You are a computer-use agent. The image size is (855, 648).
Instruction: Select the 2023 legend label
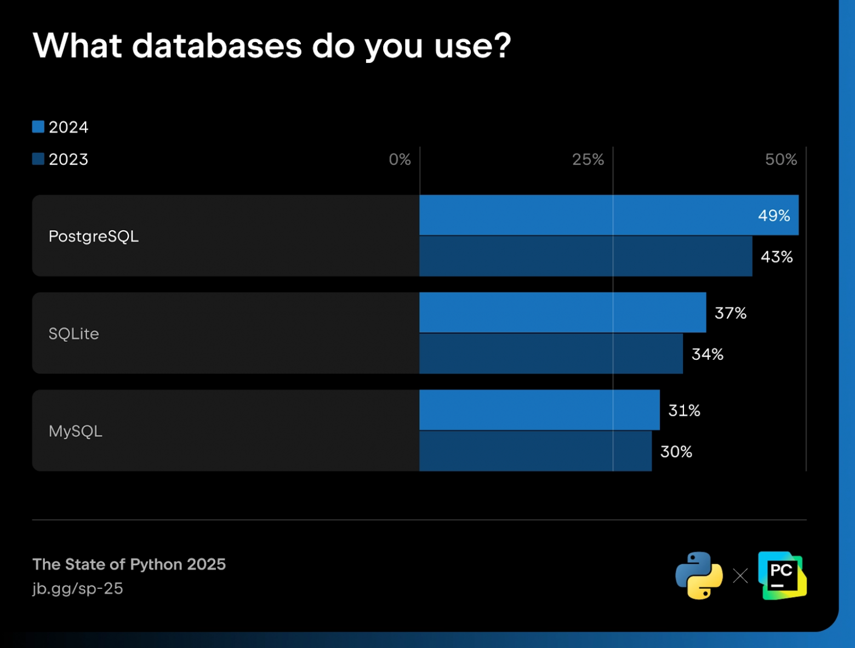click(x=68, y=159)
